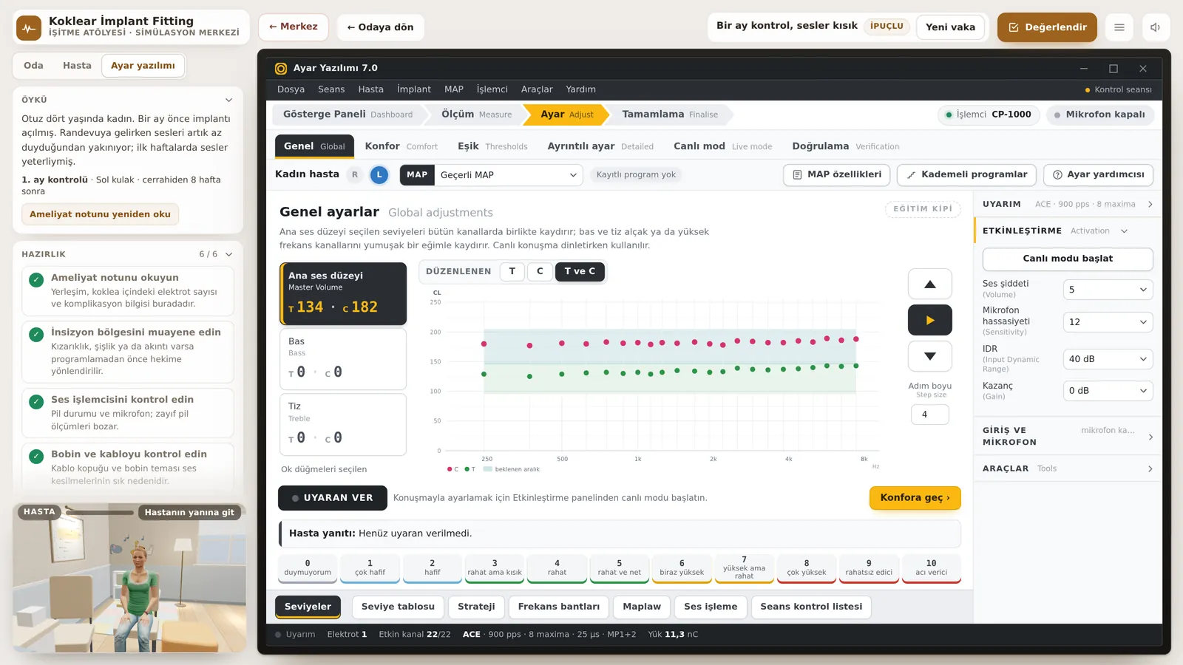The width and height of the screenshot is (1183, 665).
Task: Toggle İnsizyon bölgesini muayene edin check
Action: click(x=35, y=334)
